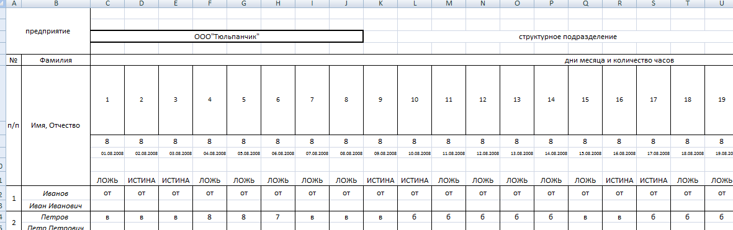Select column header C

click(107, 4)
